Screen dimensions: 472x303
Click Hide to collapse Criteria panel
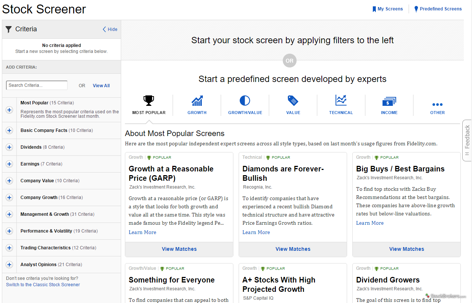[x=113, y=29]
